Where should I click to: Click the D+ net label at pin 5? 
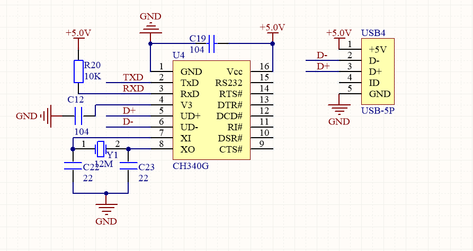point(129,111)
